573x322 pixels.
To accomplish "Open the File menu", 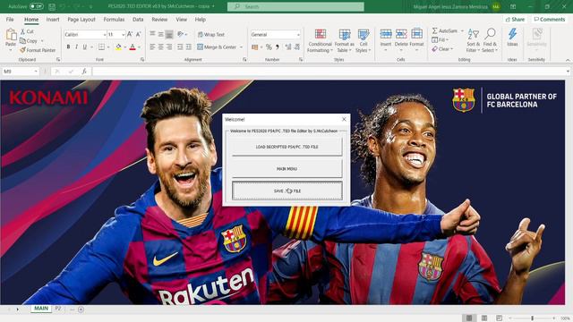I will [x=10, y=20].
